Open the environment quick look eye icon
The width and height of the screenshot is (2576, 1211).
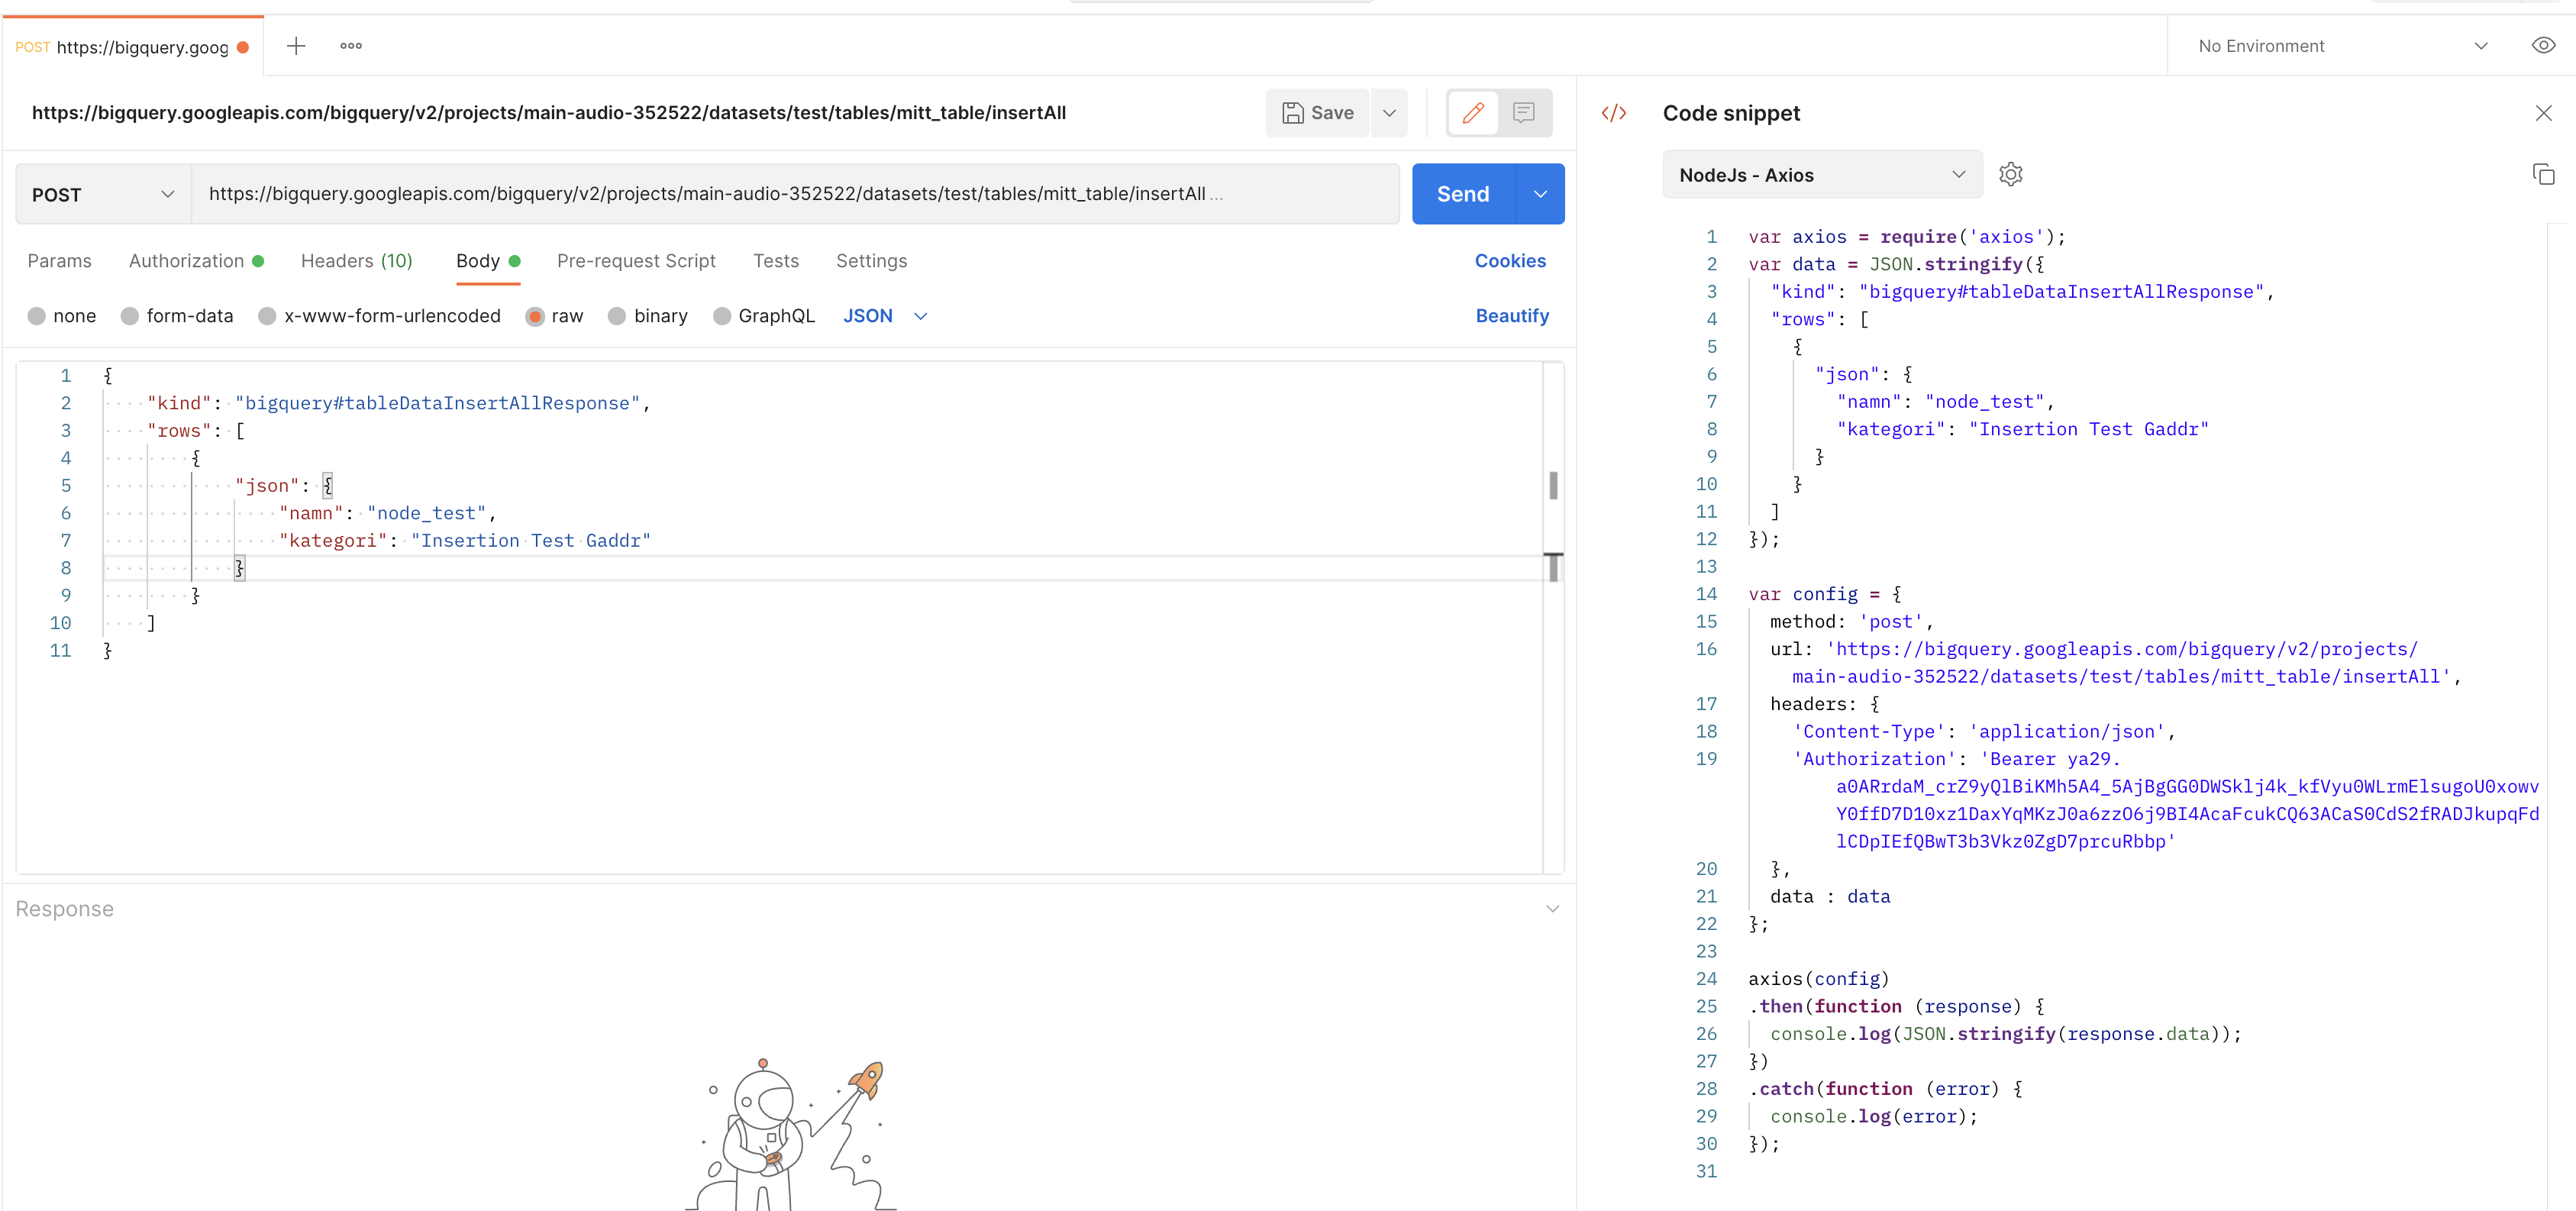pos(2543,45)
